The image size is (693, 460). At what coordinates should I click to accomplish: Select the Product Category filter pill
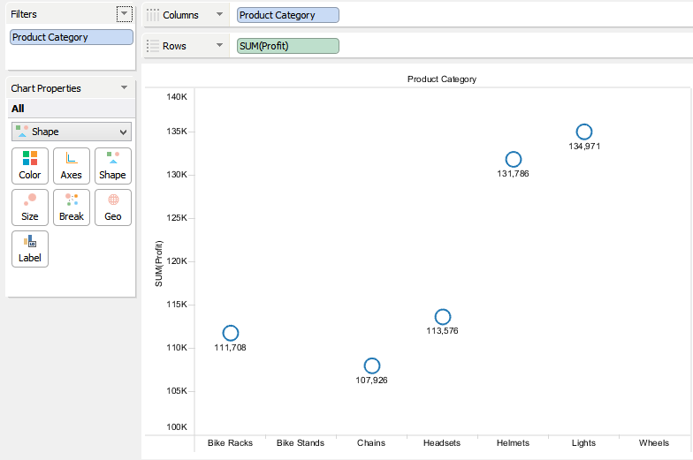tap(72, 38)
